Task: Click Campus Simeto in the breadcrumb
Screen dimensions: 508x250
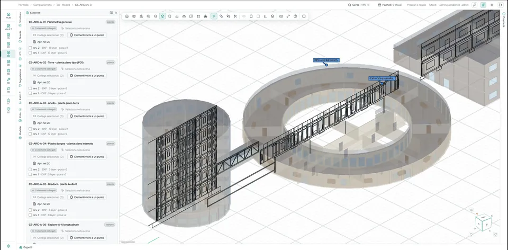Action: click(41, 5)
